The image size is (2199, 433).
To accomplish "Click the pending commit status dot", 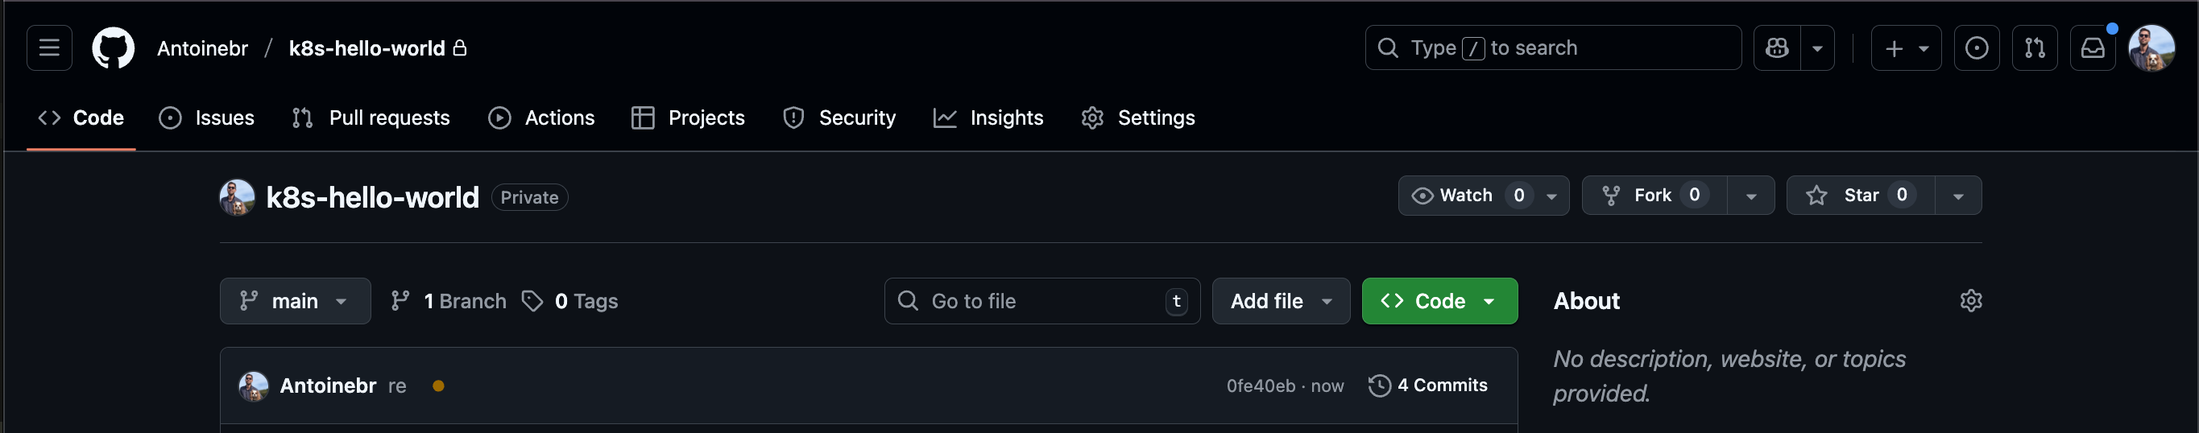I will tap(438, 386).
